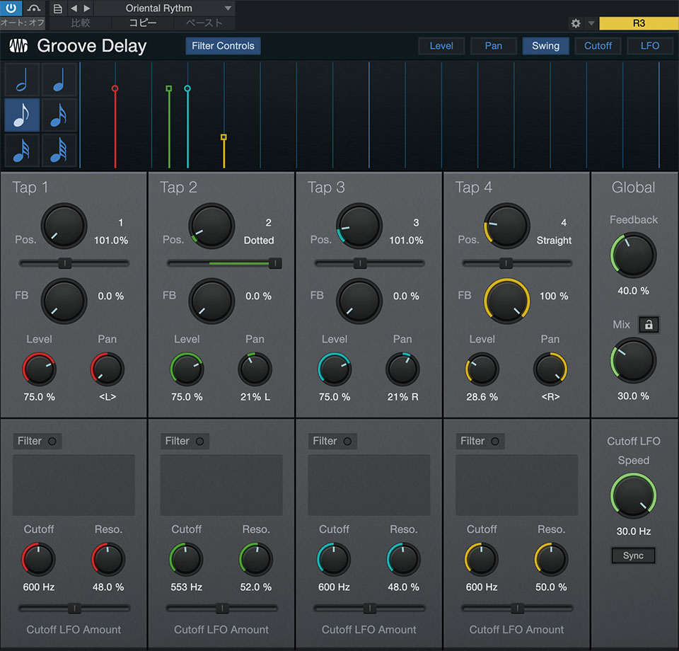Open the Oriental Rythm preset dropdown
Viewport: 679px width, 651px height.
[x=165, y=8]
